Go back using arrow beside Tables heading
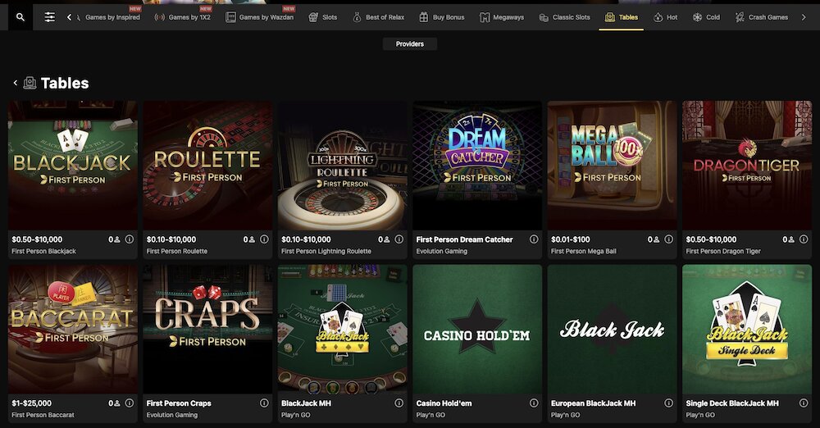Image resolution: width=820 pixels, height=428 pixels. [x=15, y=83]
